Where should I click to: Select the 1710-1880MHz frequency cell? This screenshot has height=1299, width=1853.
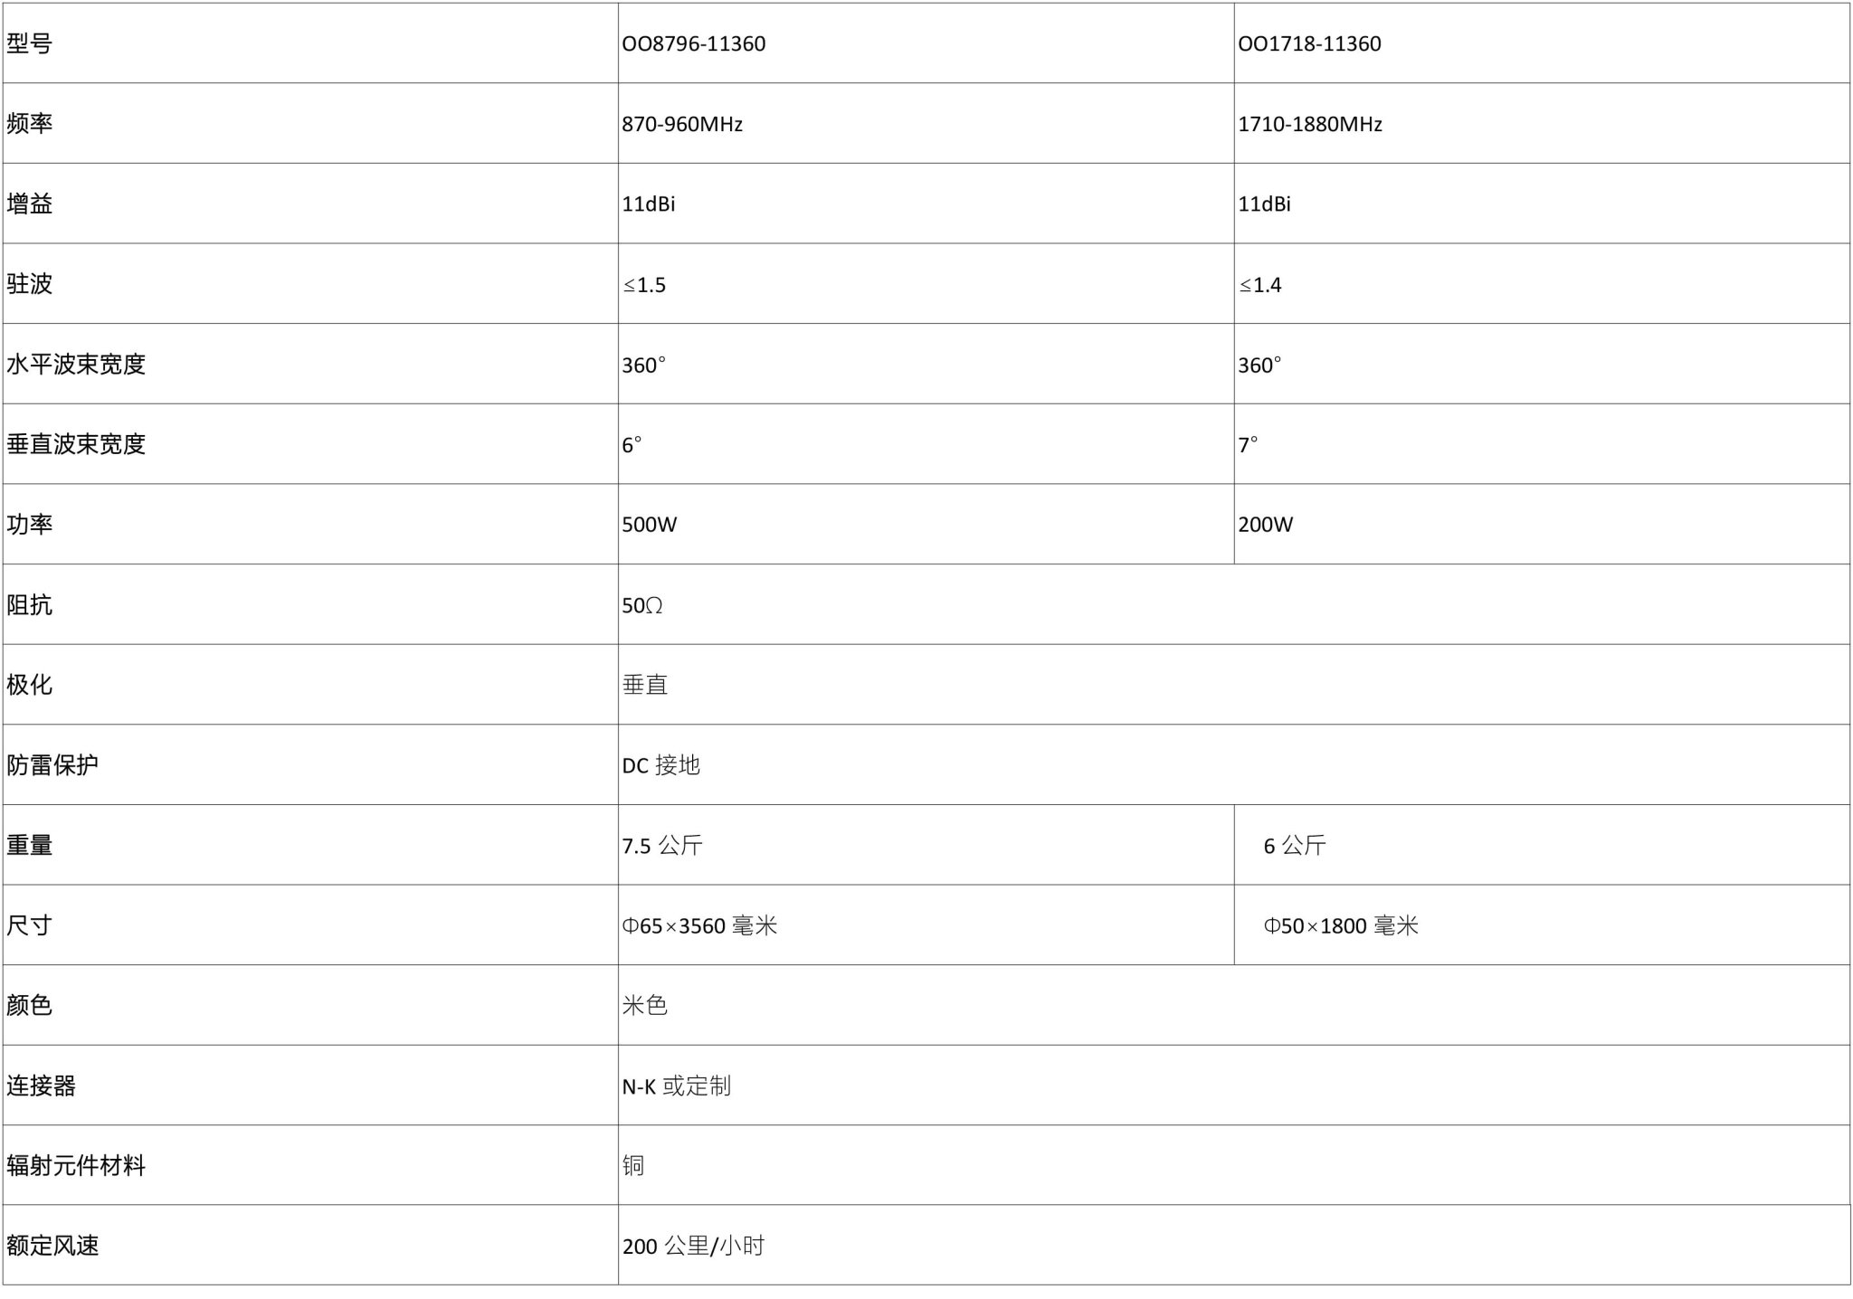pyautogui.click(x=1542, y=123)
